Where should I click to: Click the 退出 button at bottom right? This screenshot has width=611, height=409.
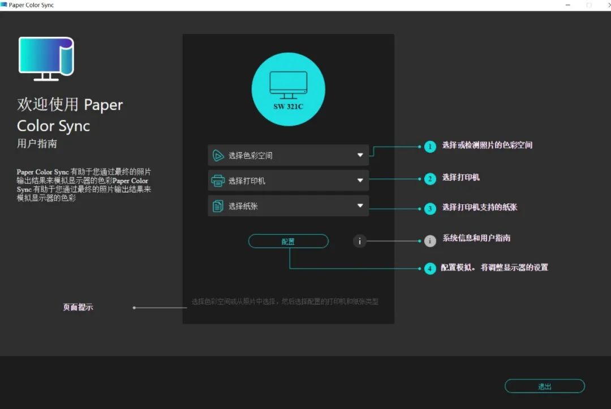pos(544,385)
